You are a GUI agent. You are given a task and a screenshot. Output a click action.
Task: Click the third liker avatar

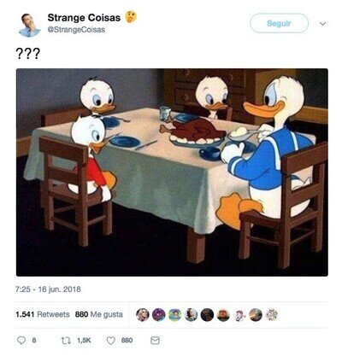point(174,315)
